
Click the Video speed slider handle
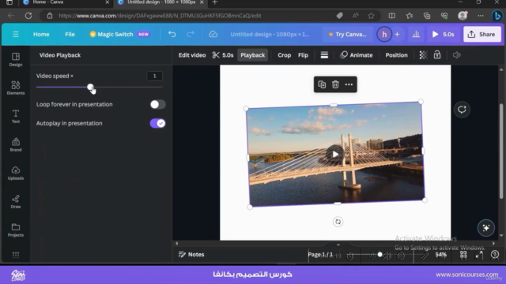pyautogui.click(x=90, y=87)
